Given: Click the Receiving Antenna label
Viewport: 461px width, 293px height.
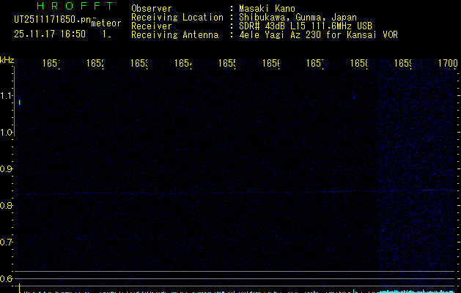Looking at the screenshot, I should 175,35.
